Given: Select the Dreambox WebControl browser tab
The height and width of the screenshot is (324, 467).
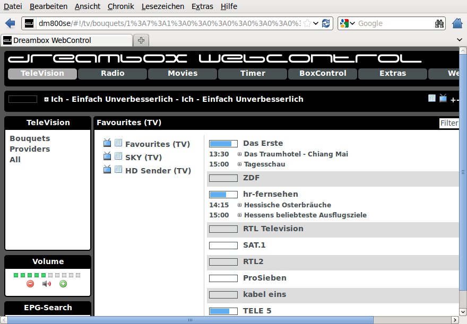Looking at the screenshot, I should click(x=67, y=40).
